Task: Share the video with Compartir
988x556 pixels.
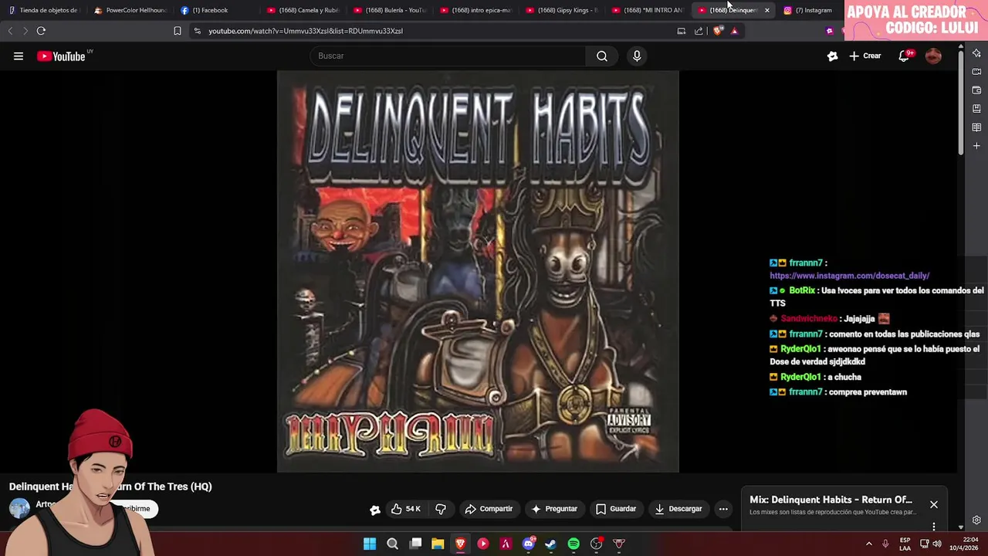Action: pyautogui.click(x=489, y=509)
